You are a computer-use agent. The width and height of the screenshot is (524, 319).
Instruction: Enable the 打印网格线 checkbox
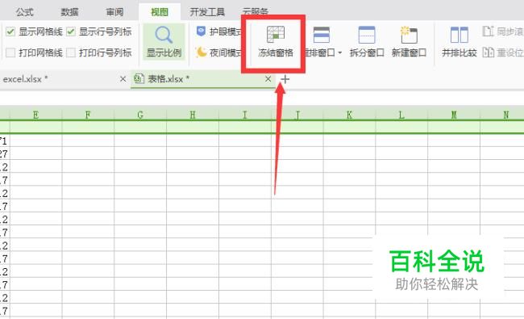[x=10, y=52]
